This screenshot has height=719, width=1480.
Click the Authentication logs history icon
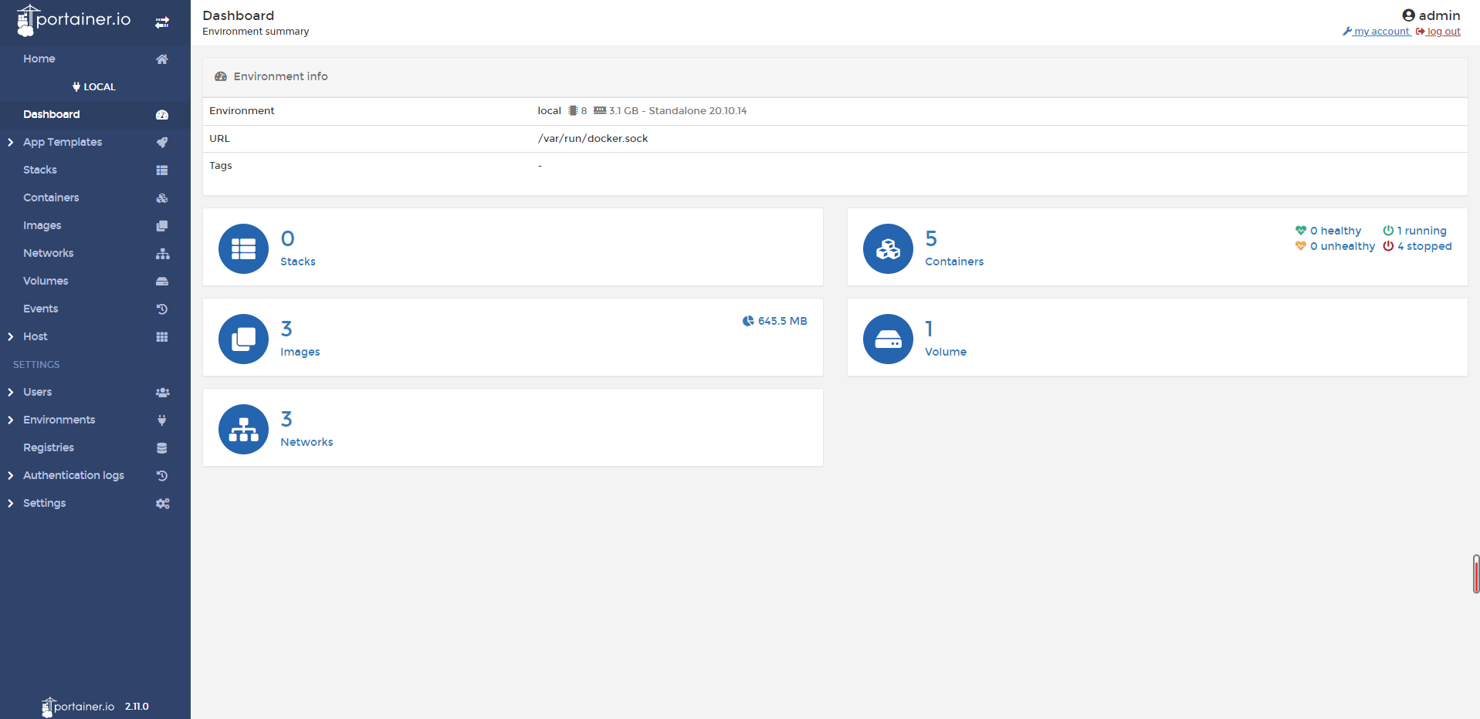(162, 476)
